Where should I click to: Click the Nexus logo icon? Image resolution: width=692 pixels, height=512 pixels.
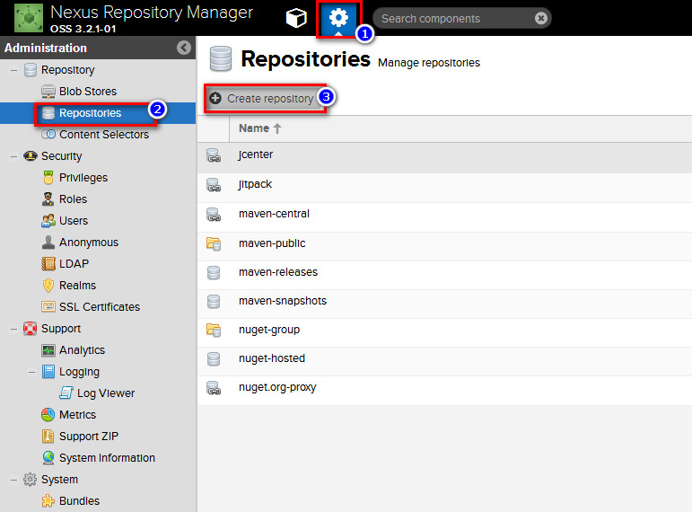(29, 18)
